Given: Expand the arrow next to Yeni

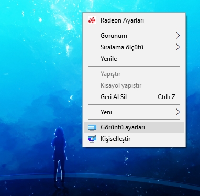Looking at the screenshot, I should [177, 112].
